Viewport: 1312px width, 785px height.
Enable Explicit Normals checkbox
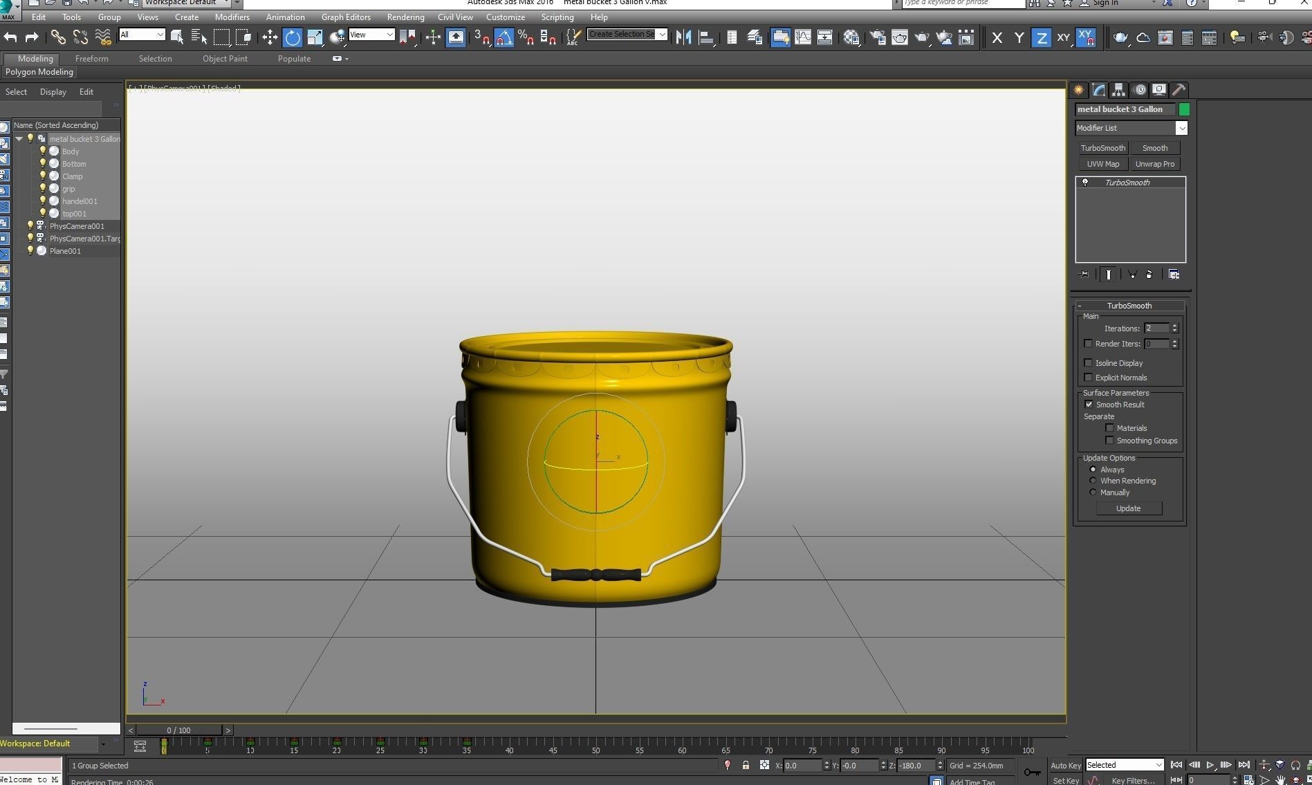pyautogui.click(x=1088, y=378)
